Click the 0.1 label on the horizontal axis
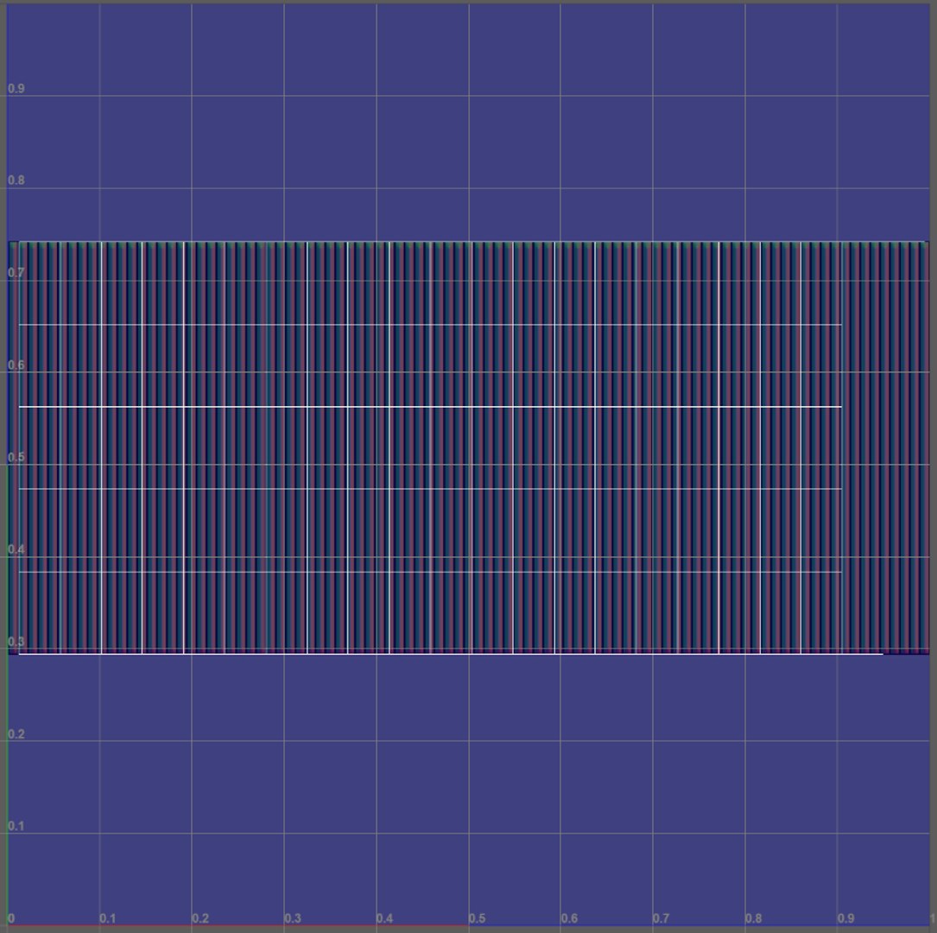The height and width of the screenshot is (933, 937). point(108,918)
